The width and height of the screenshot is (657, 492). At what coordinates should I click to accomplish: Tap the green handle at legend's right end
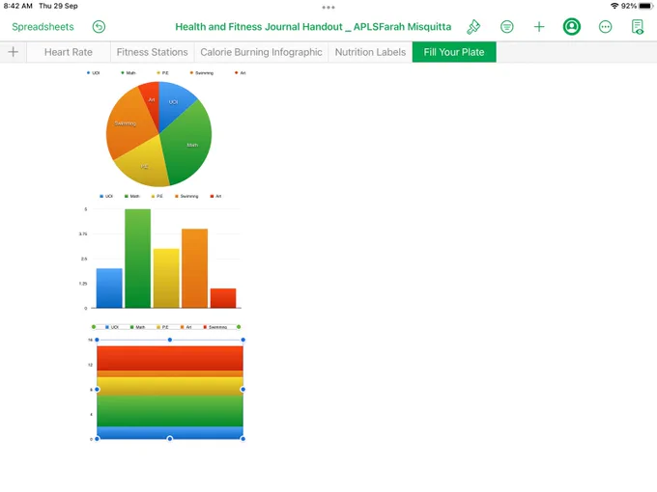point(239,327)
